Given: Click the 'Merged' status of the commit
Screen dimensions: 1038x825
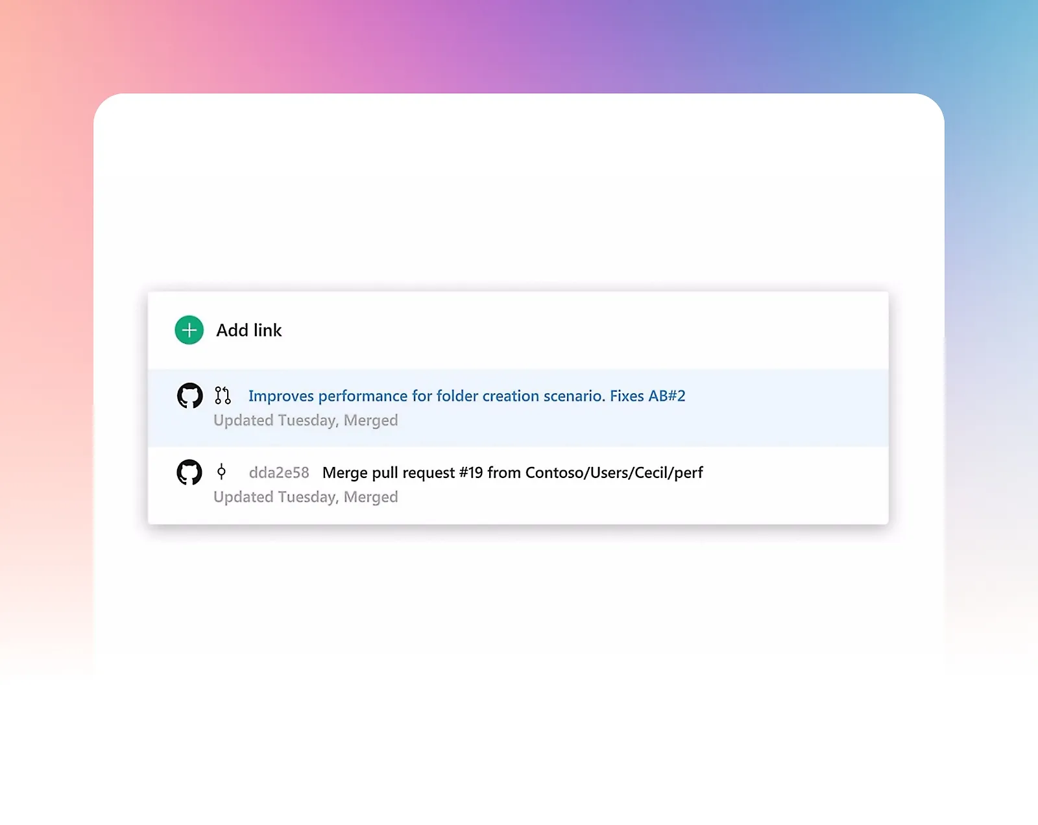Looking at the screenshot, I should point(370,497).
